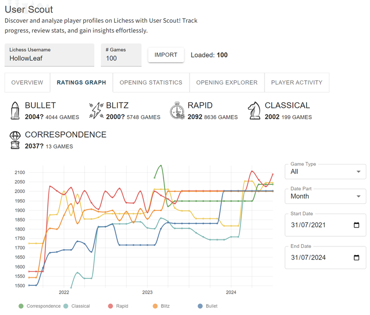Click the Lichess Username input field
The image size is (370, 315).
pos(49,58)
